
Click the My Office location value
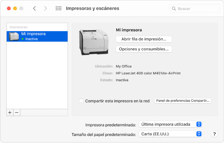[124, 66]
